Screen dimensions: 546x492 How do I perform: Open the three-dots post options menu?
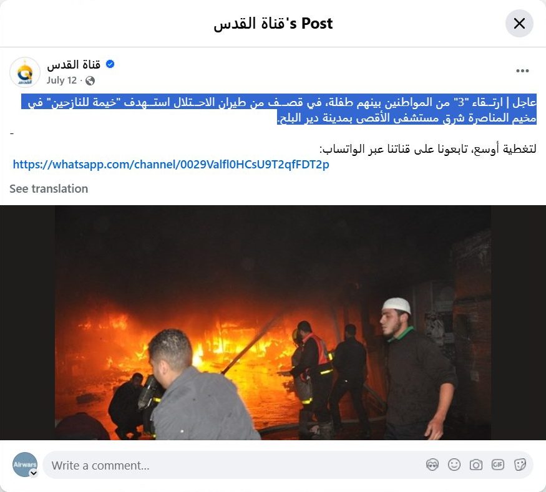pos(522,71)
